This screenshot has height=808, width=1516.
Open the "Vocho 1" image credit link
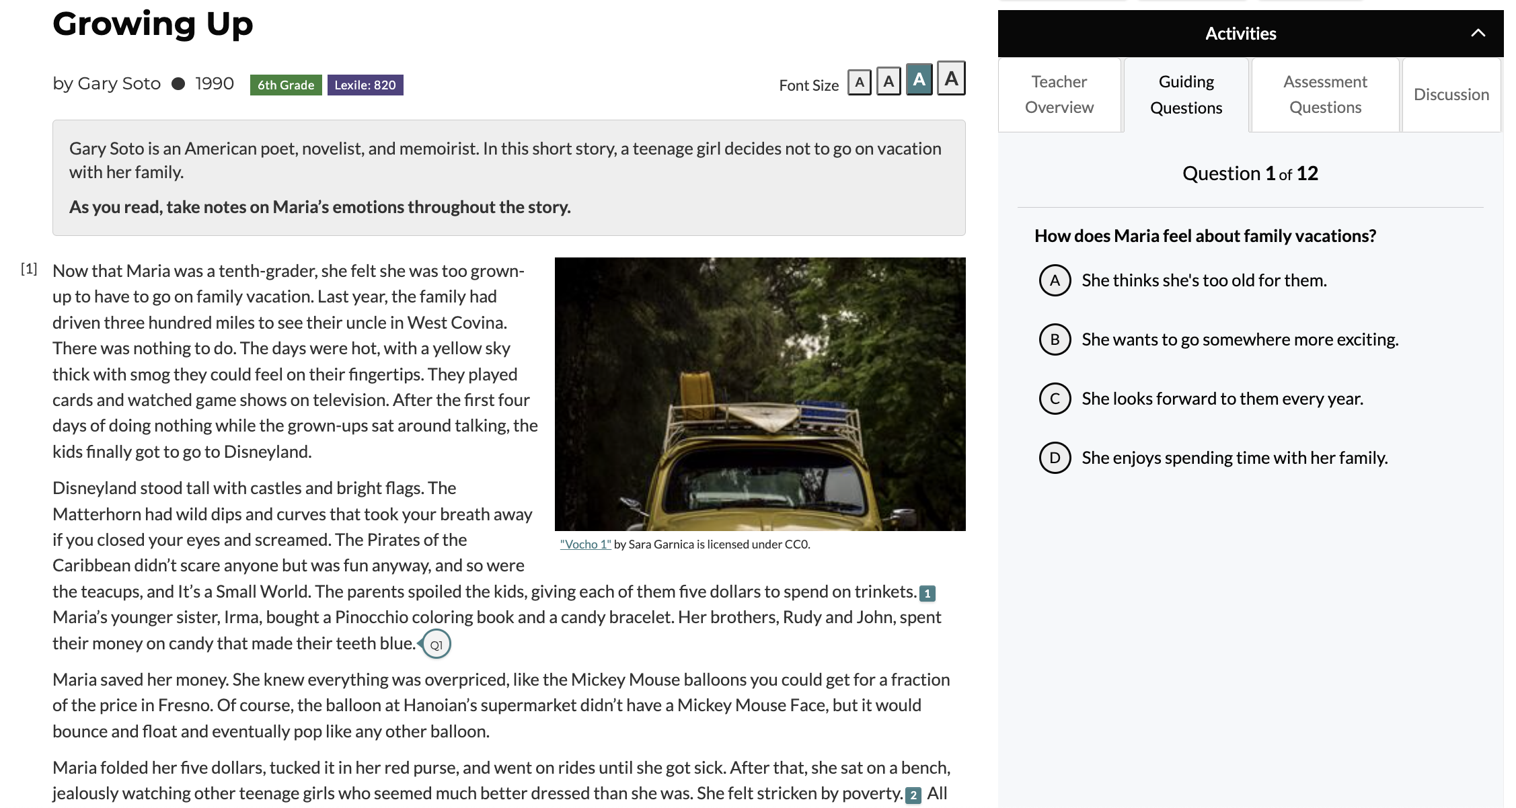[x=585, y=544]
